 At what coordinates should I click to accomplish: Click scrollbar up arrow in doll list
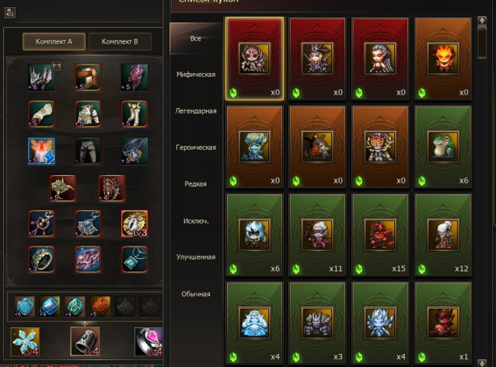tap(482, 21)
